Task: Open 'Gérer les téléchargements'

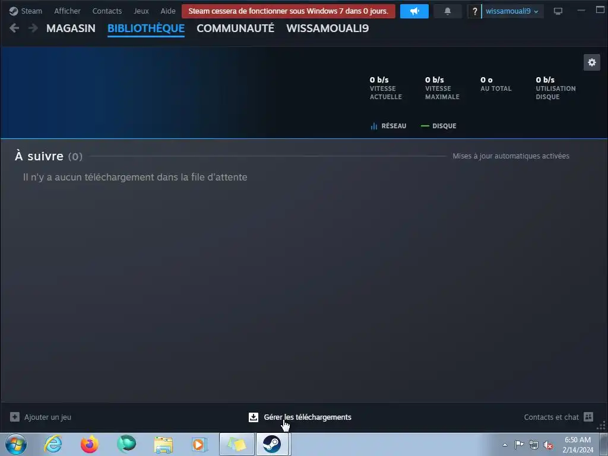Action: click(308, 417)
